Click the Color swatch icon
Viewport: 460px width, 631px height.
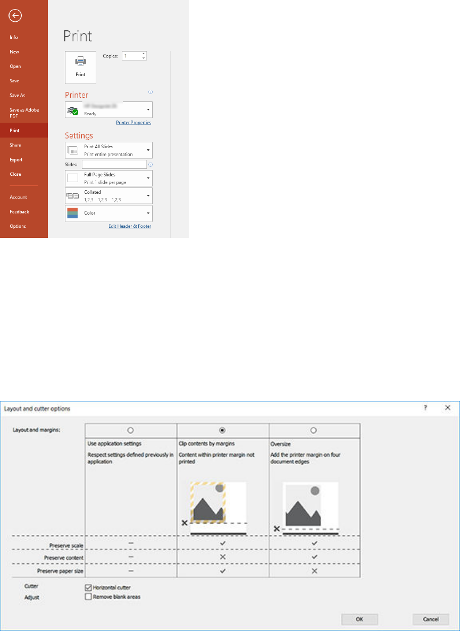[72, 214]
